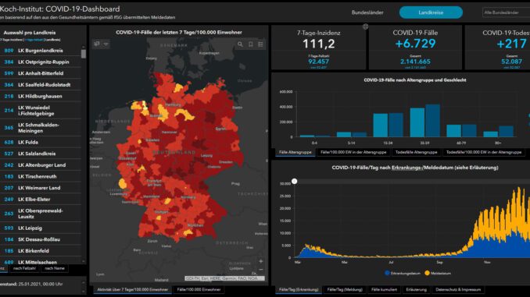Zoom out with the map minus button
530x297 pixels.
point(260,270)
